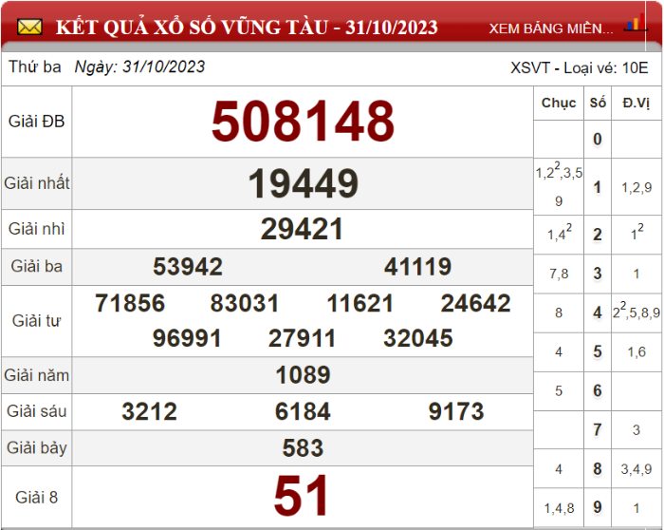Click digit 9 in Số column
Screen dimensions: 664x530
pyautogui.click(x=598, y=507)
